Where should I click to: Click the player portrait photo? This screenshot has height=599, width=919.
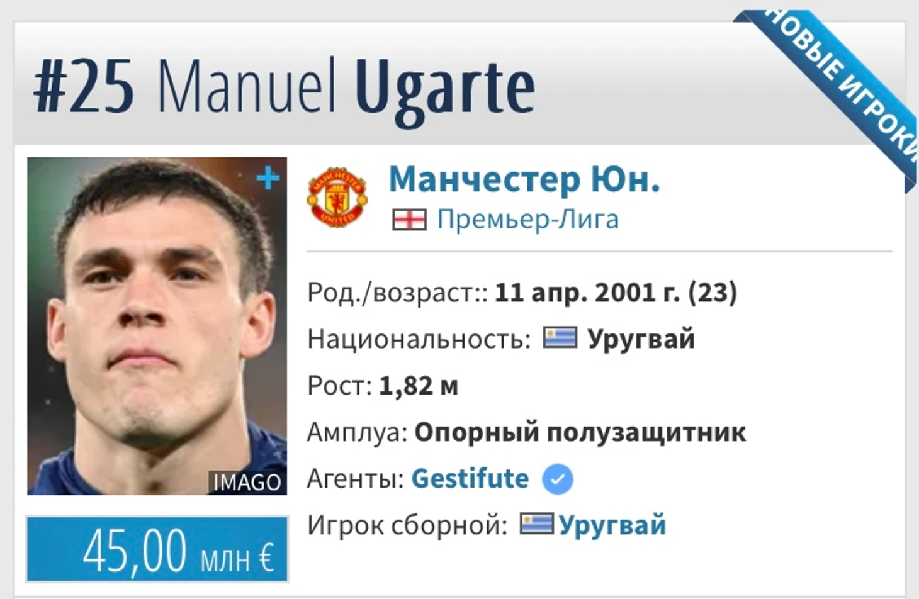click(x=157, y=326)
